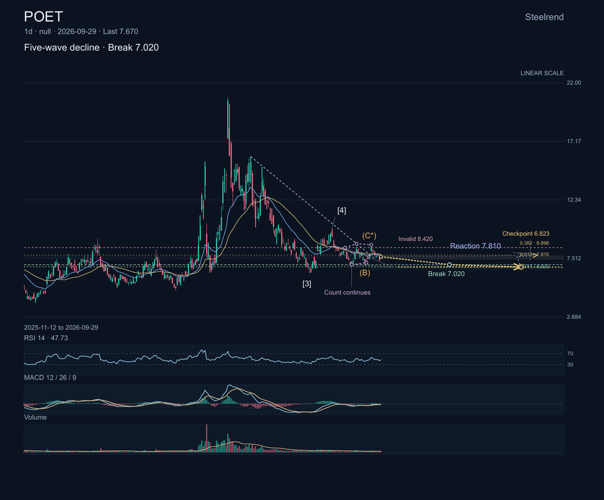Image resolution: width=604 pixels, height=500 pixels.
Task: Click the 12.34 price axis label
Action: point(574,200)
